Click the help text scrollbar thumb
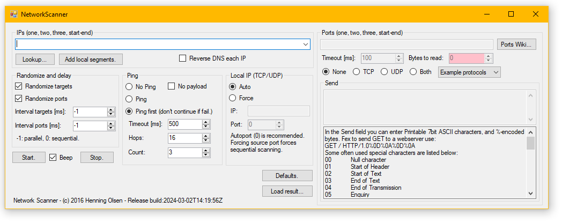Screen dimensions: 562x223 [x=531, y=143]
